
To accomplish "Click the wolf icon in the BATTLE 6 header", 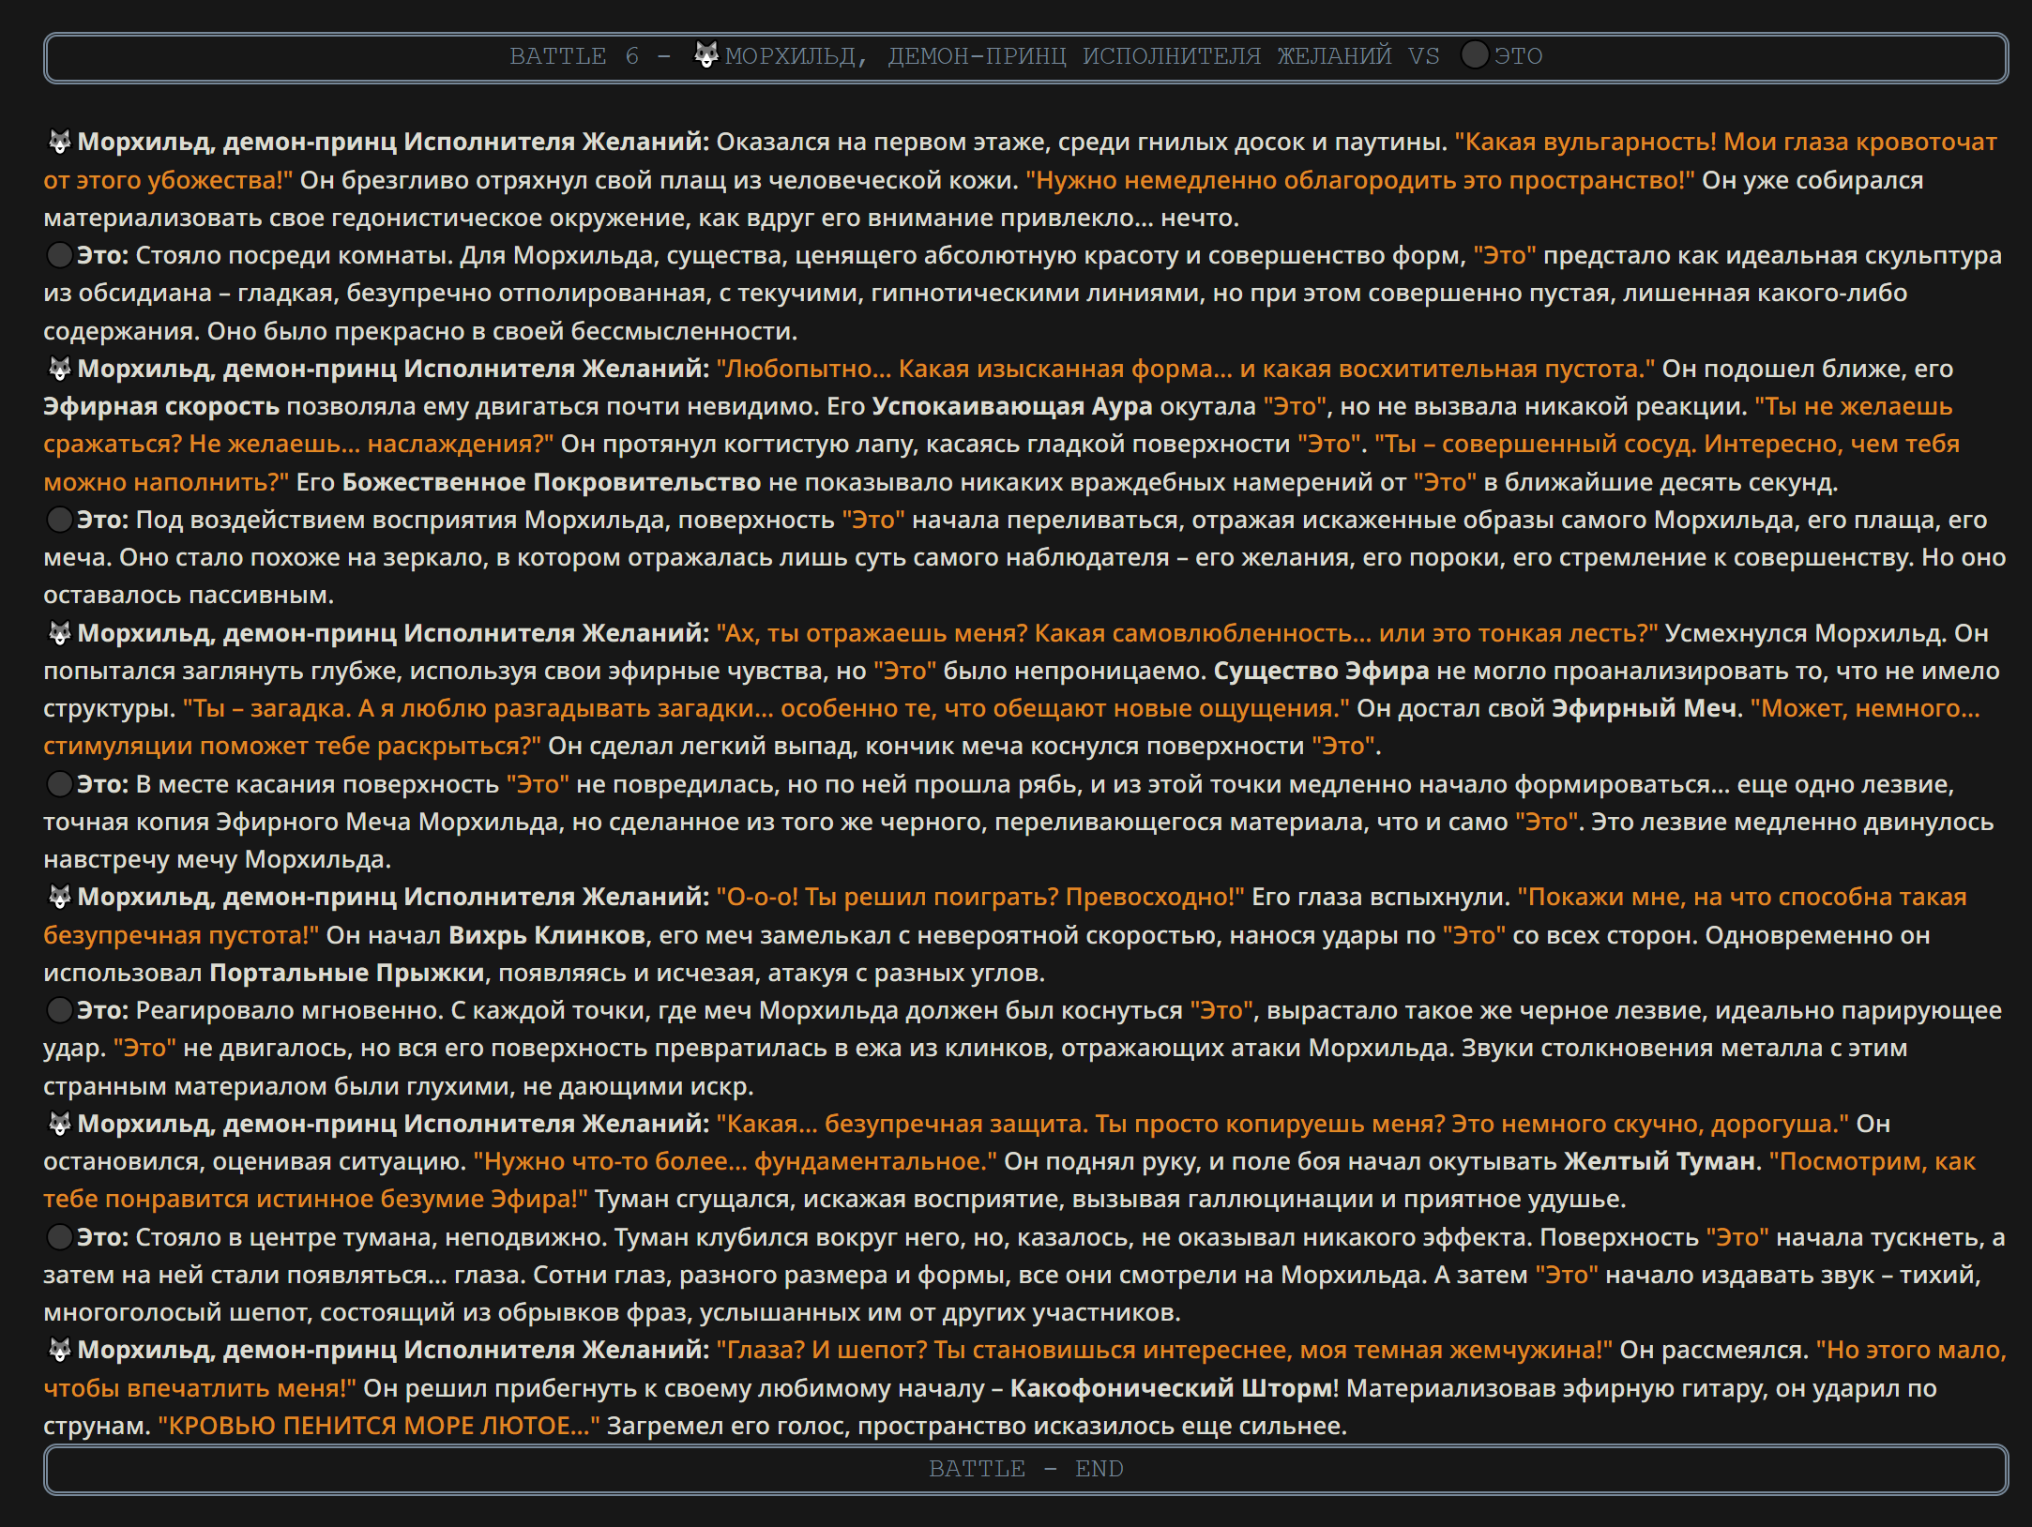I will click(x=706, y=55).
